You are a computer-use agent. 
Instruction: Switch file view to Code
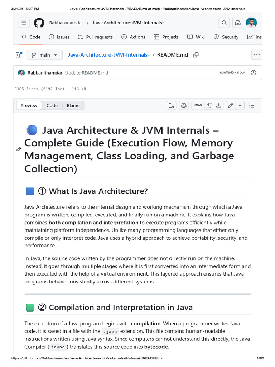point(52,105)
